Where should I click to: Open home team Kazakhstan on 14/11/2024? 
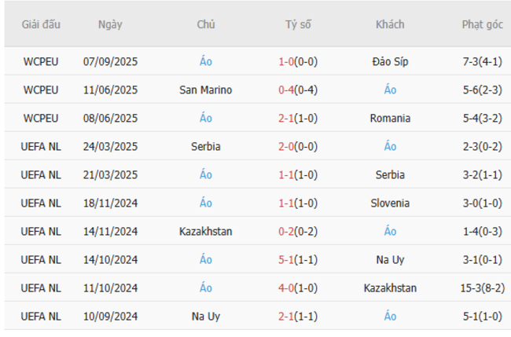(206, 231)
